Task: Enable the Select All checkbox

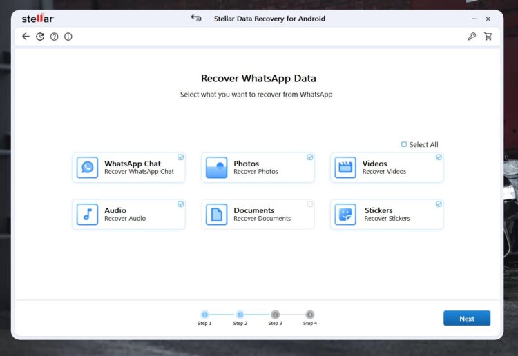Action: [x=404, y=144]
